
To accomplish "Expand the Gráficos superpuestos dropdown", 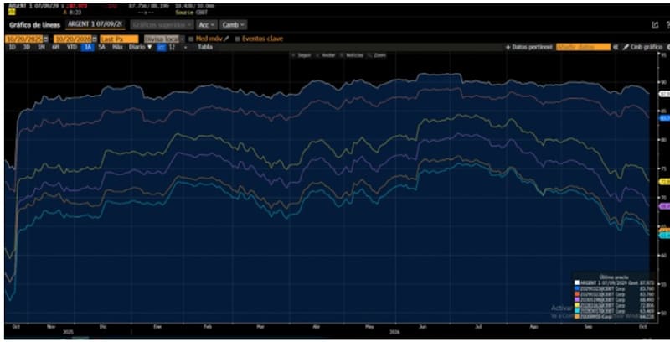I will (x=162, y=25).
